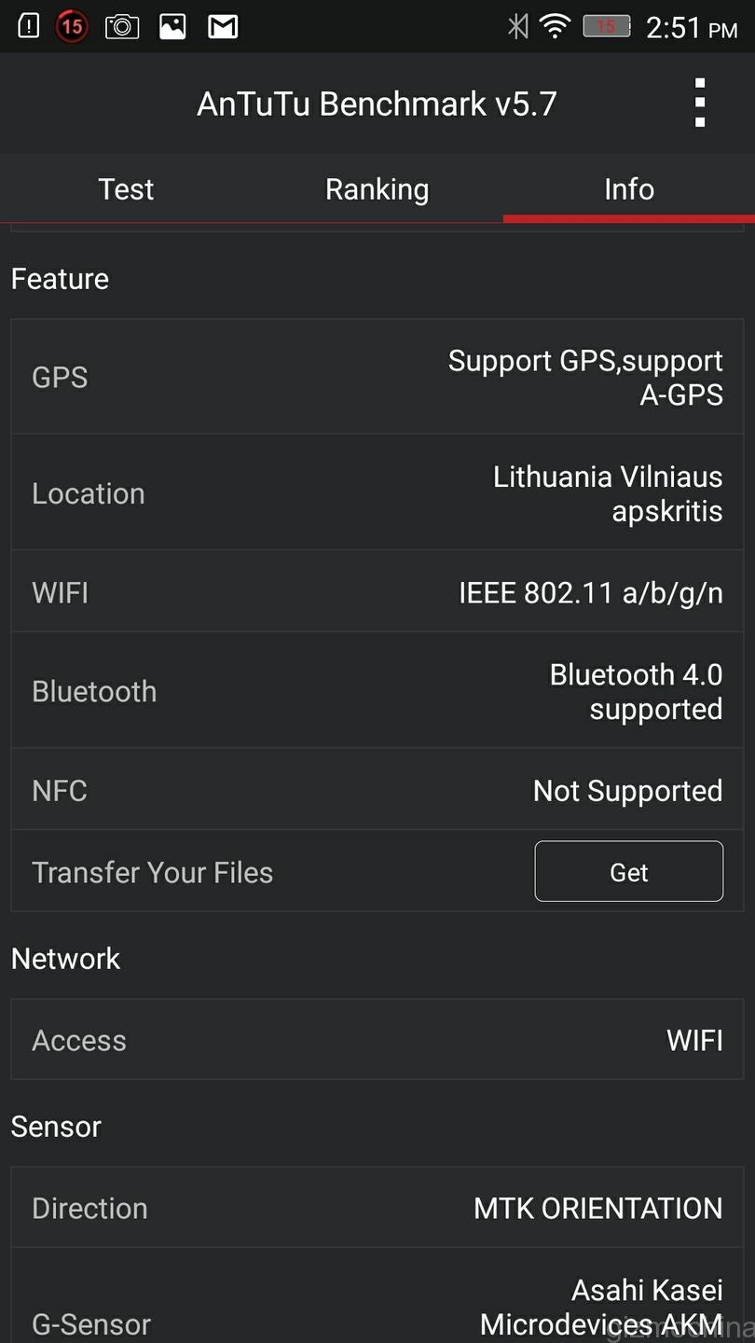Tap the battery level indicator icon
Screen dimensions: 755x1343
(607, 26)
